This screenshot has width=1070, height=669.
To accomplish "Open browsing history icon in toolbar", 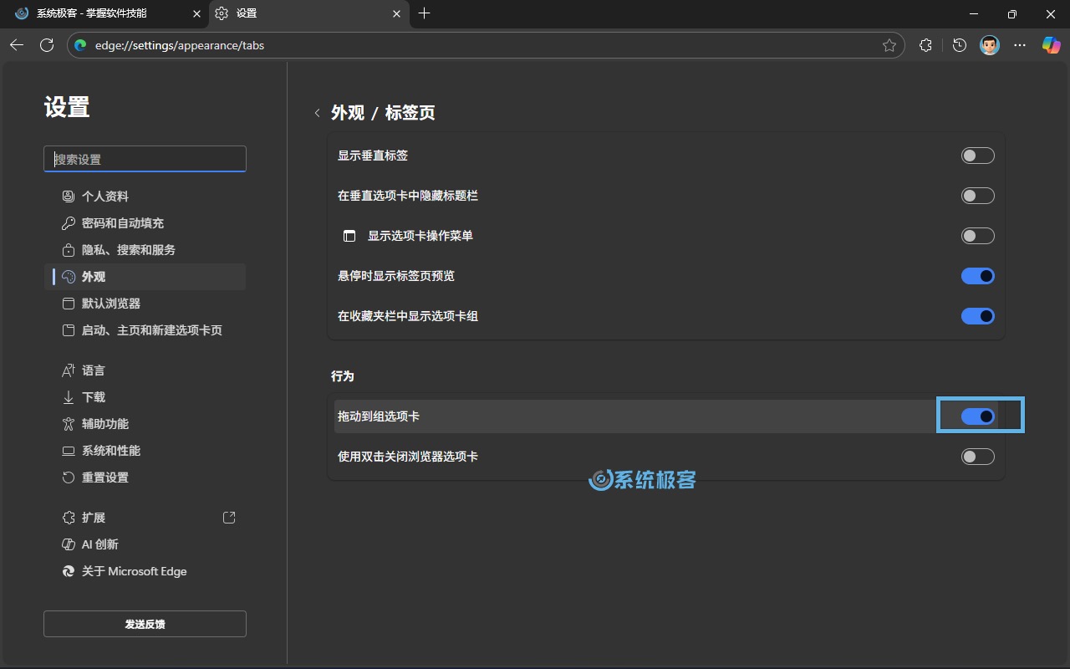I will [x=959, y=45].
